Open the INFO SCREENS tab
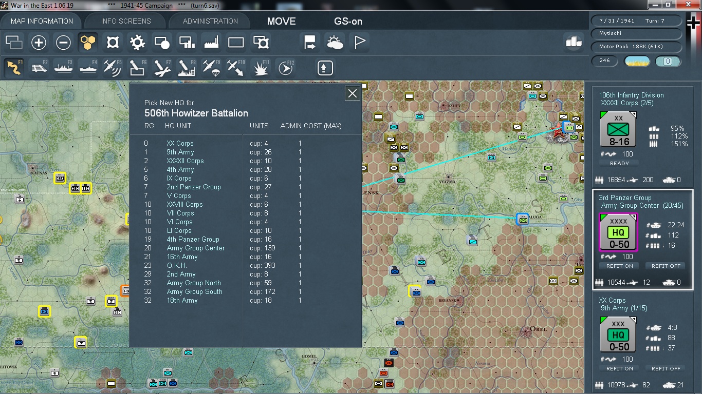Viewport: 702px width, 394px height. (126, 21)
